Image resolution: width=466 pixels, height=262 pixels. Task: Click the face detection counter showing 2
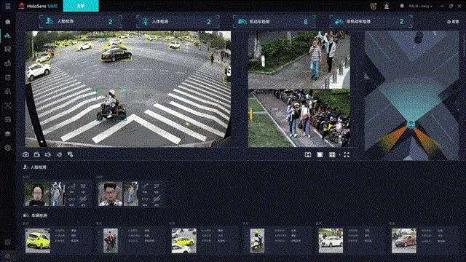pos(81,22)
